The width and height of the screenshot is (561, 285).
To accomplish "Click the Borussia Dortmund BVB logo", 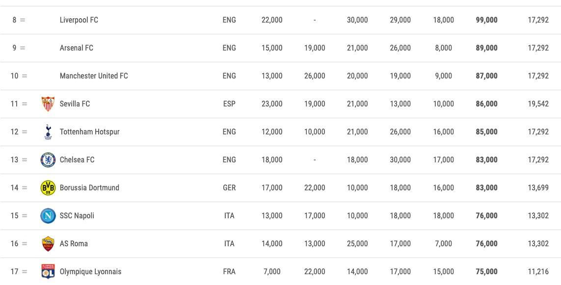I will (x=48, y=188).
